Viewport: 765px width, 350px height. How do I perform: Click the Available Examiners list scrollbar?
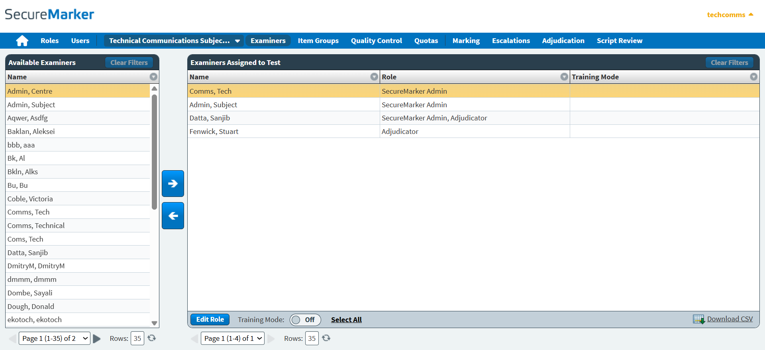pyautogui.click(x=154, y=151)
